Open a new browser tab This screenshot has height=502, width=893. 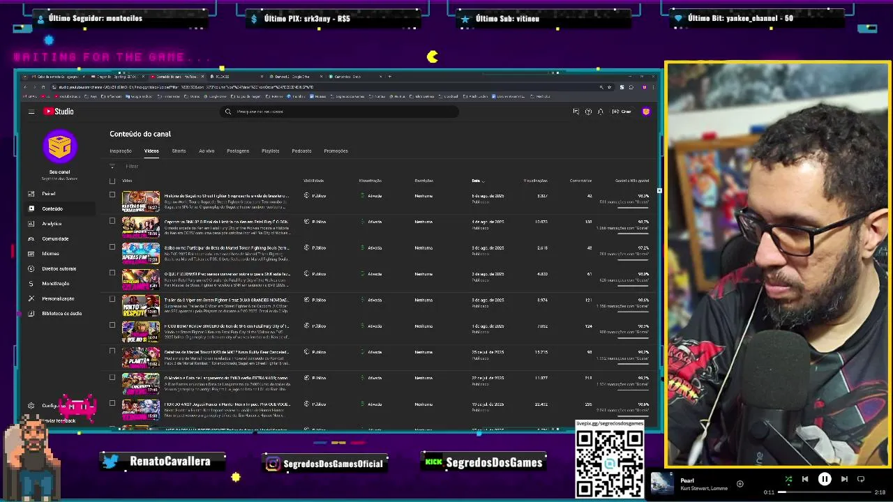tap(389, 76)
